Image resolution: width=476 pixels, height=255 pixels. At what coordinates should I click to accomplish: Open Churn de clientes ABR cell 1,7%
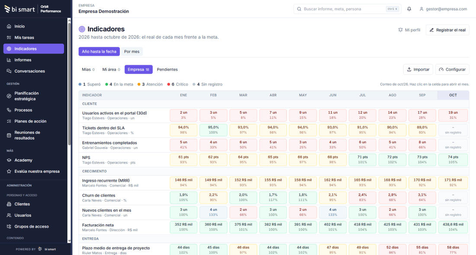(x=273, y=198)
